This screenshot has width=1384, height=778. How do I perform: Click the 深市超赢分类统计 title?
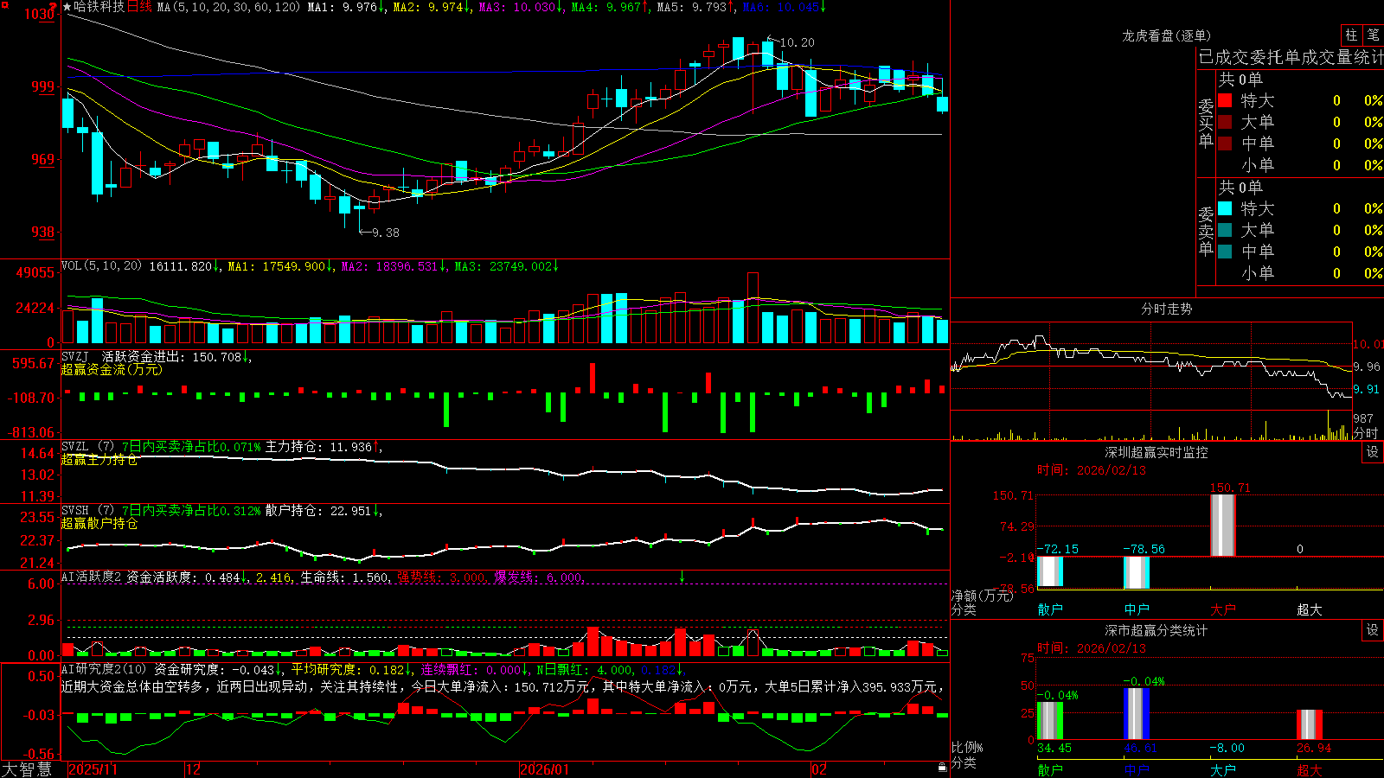coord(1157,630)
